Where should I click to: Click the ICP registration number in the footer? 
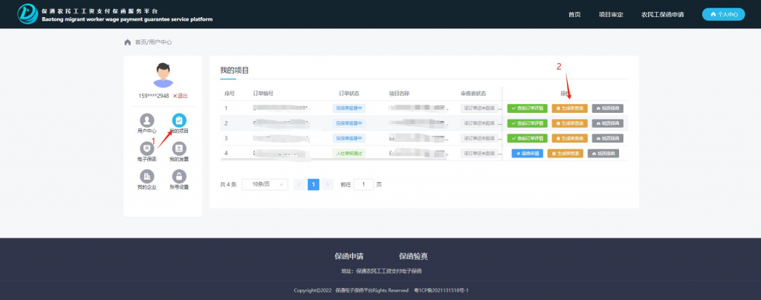tap(441, 290)
